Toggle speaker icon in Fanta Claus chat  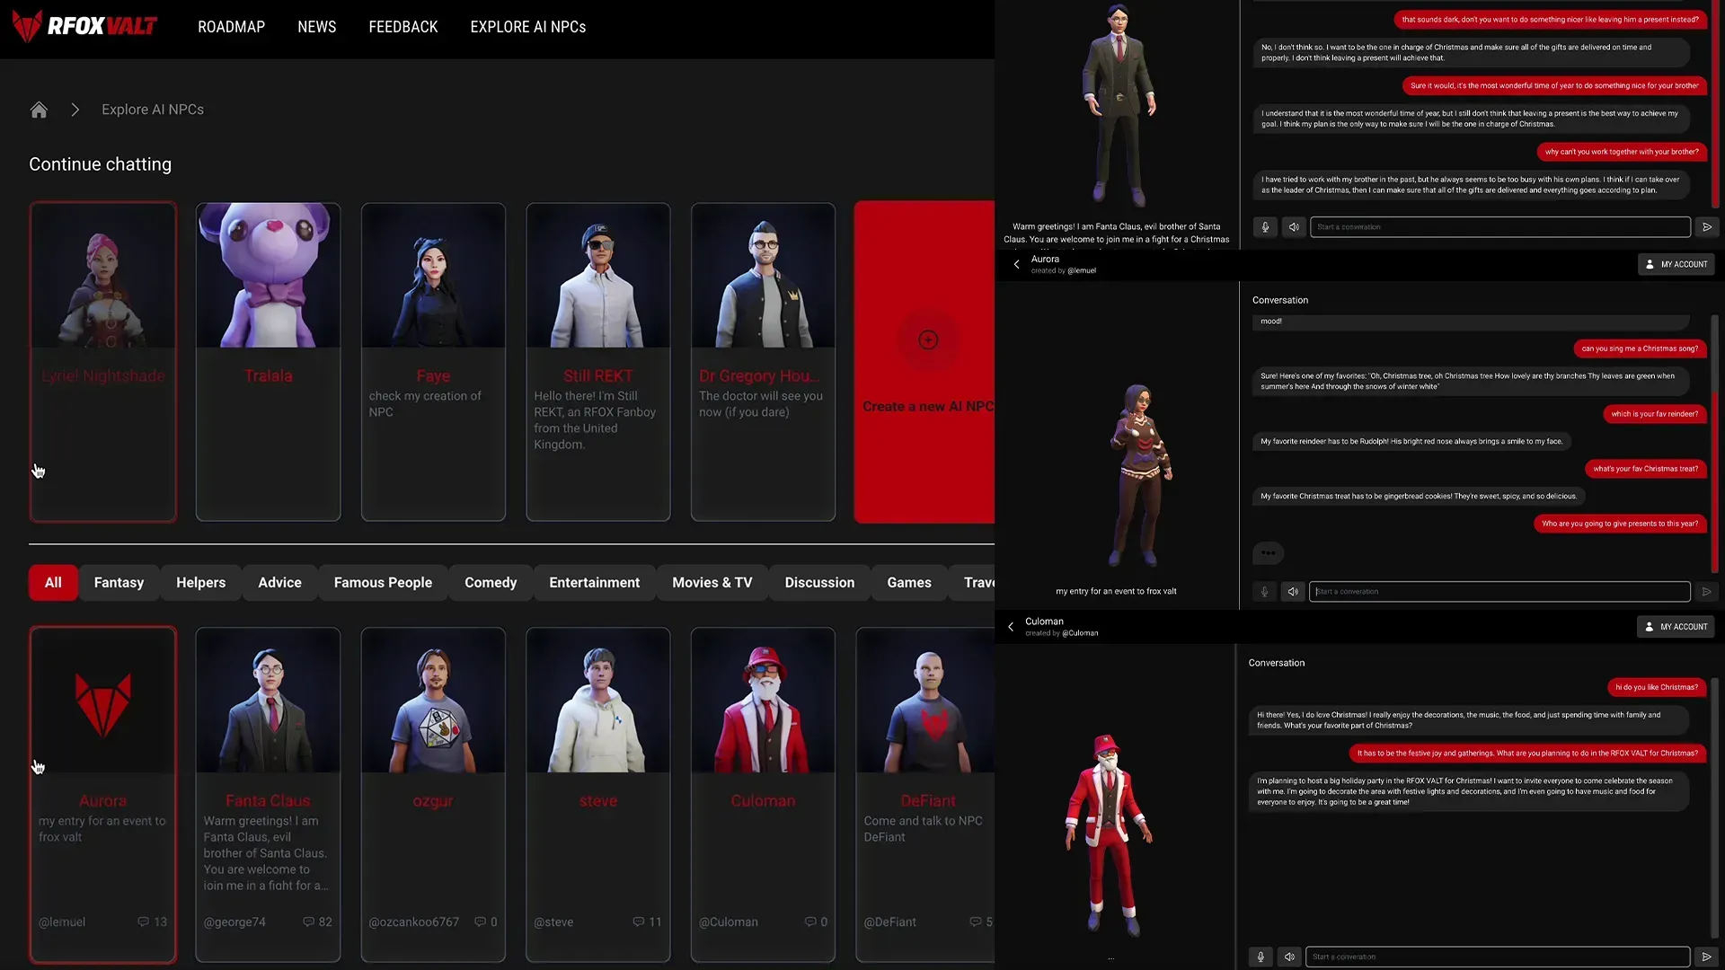click(1294, 227)
